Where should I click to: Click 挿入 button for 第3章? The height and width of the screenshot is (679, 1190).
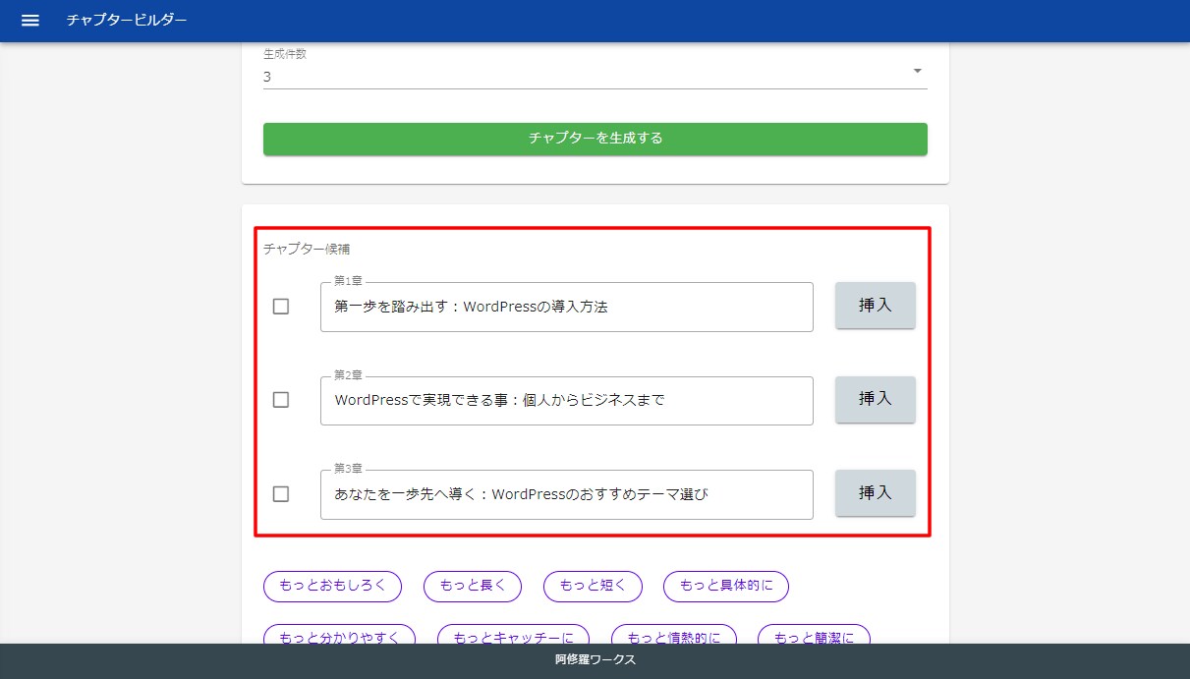coord(875,492)
